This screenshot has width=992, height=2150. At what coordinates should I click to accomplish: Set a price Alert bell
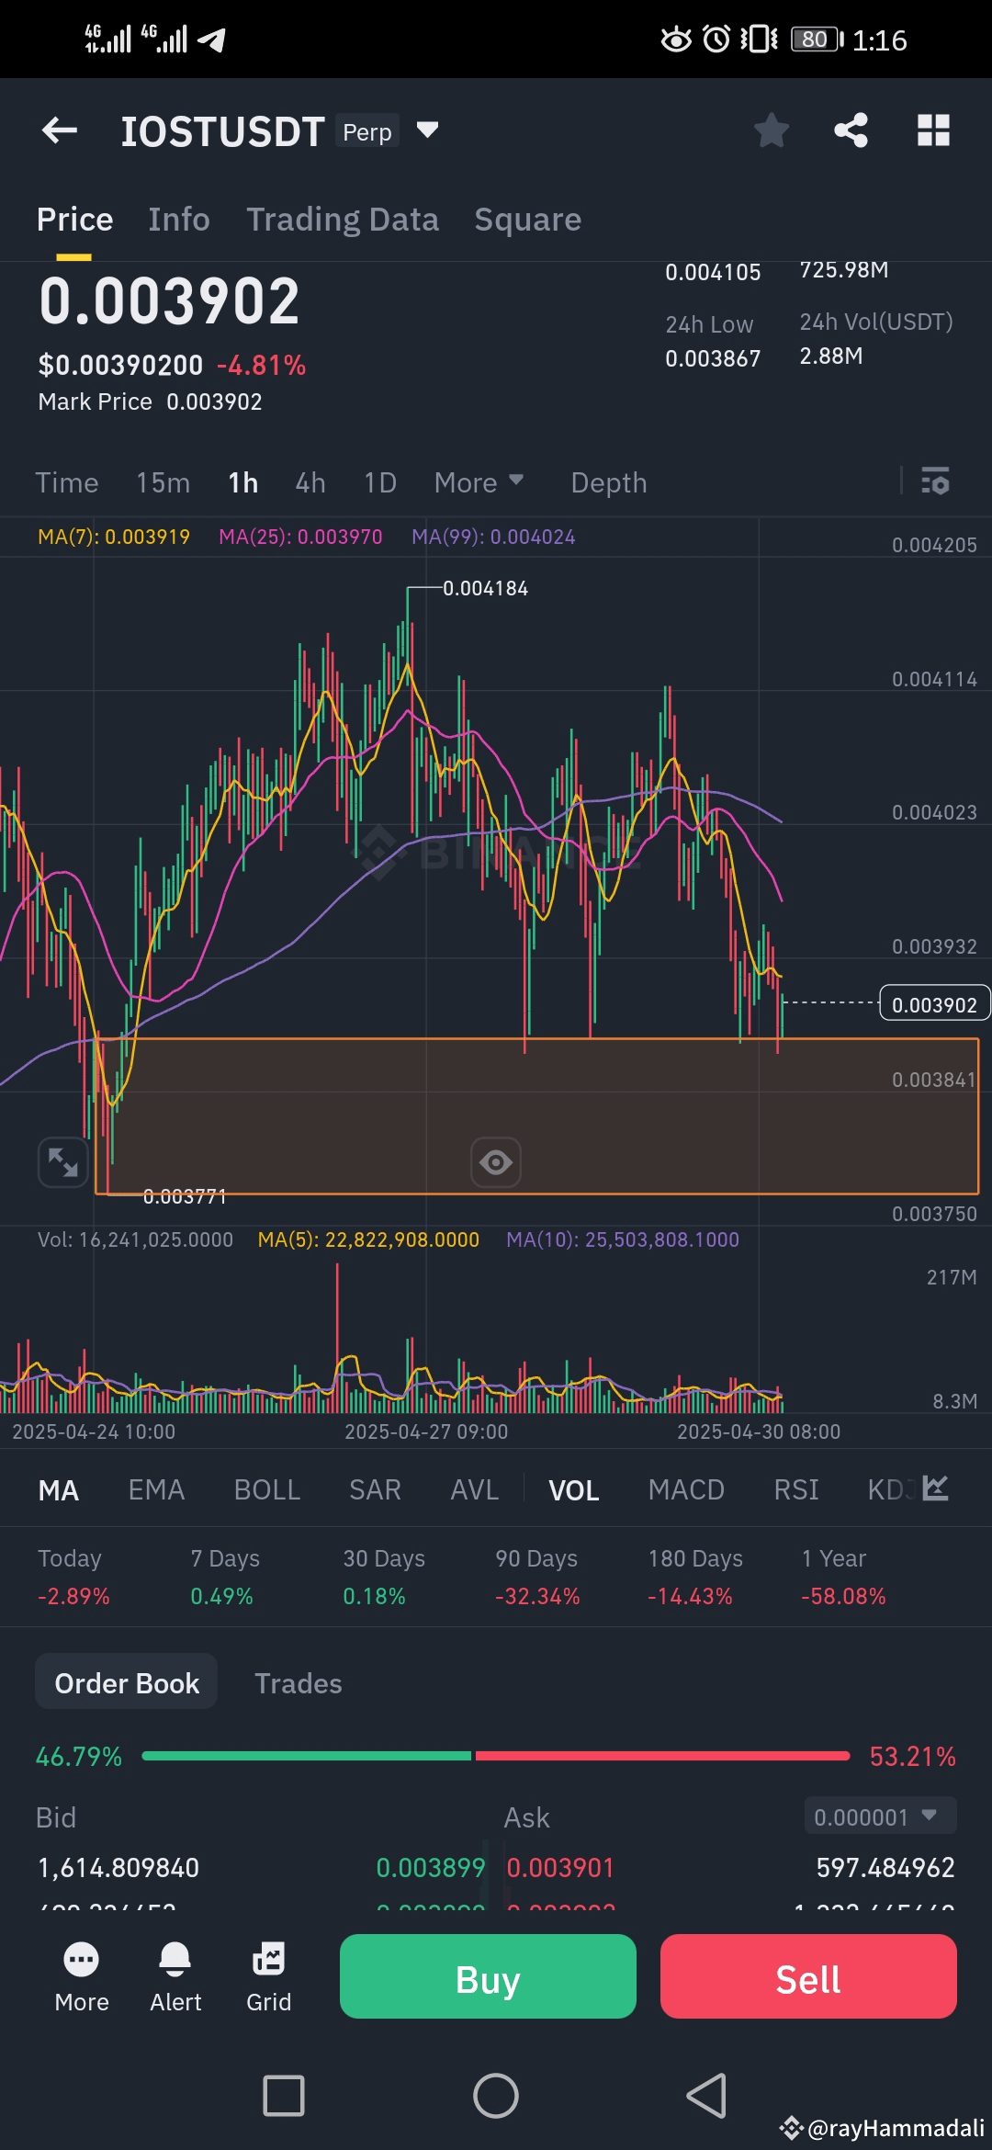(175, 1977)
